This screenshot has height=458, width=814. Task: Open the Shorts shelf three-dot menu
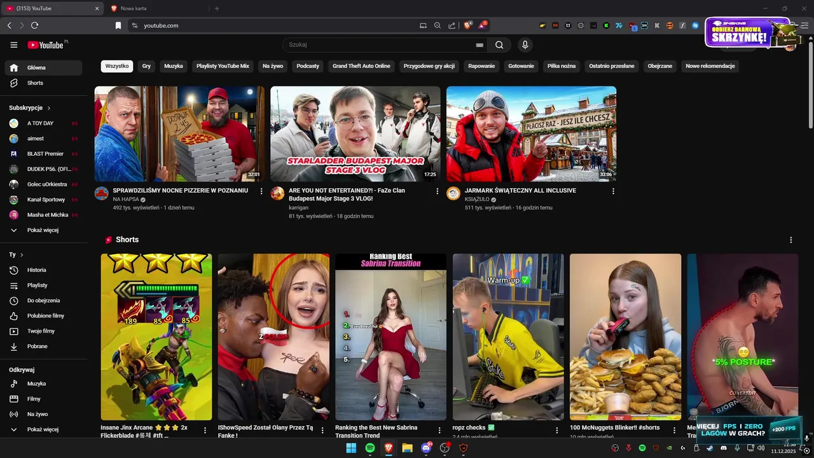[791, 240]
